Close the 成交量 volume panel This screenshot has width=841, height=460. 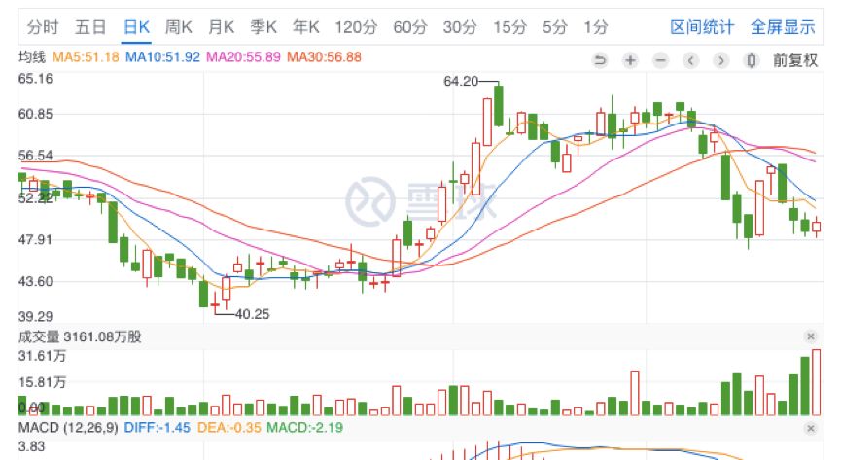(x=811, y=336)
